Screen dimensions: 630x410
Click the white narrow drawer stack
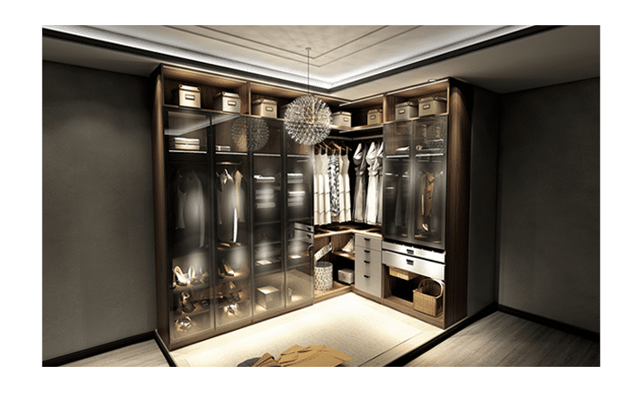tap(367, 264)
